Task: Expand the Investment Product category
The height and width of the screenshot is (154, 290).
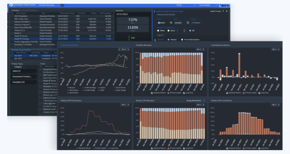Action: (24, 77)
